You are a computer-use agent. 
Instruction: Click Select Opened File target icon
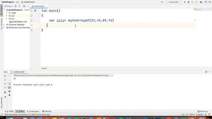(x=16, y=6)
